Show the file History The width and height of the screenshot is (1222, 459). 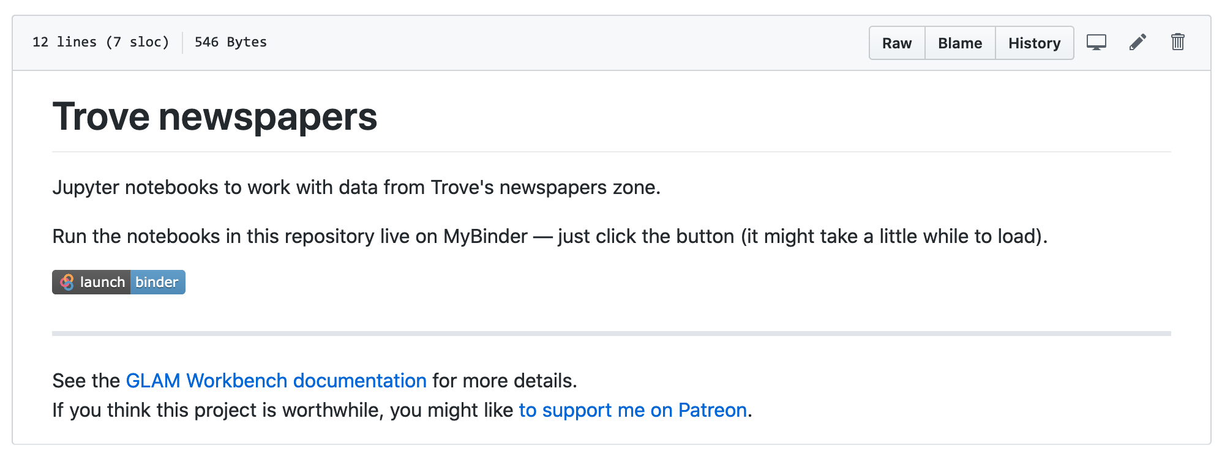(1034, 43)
